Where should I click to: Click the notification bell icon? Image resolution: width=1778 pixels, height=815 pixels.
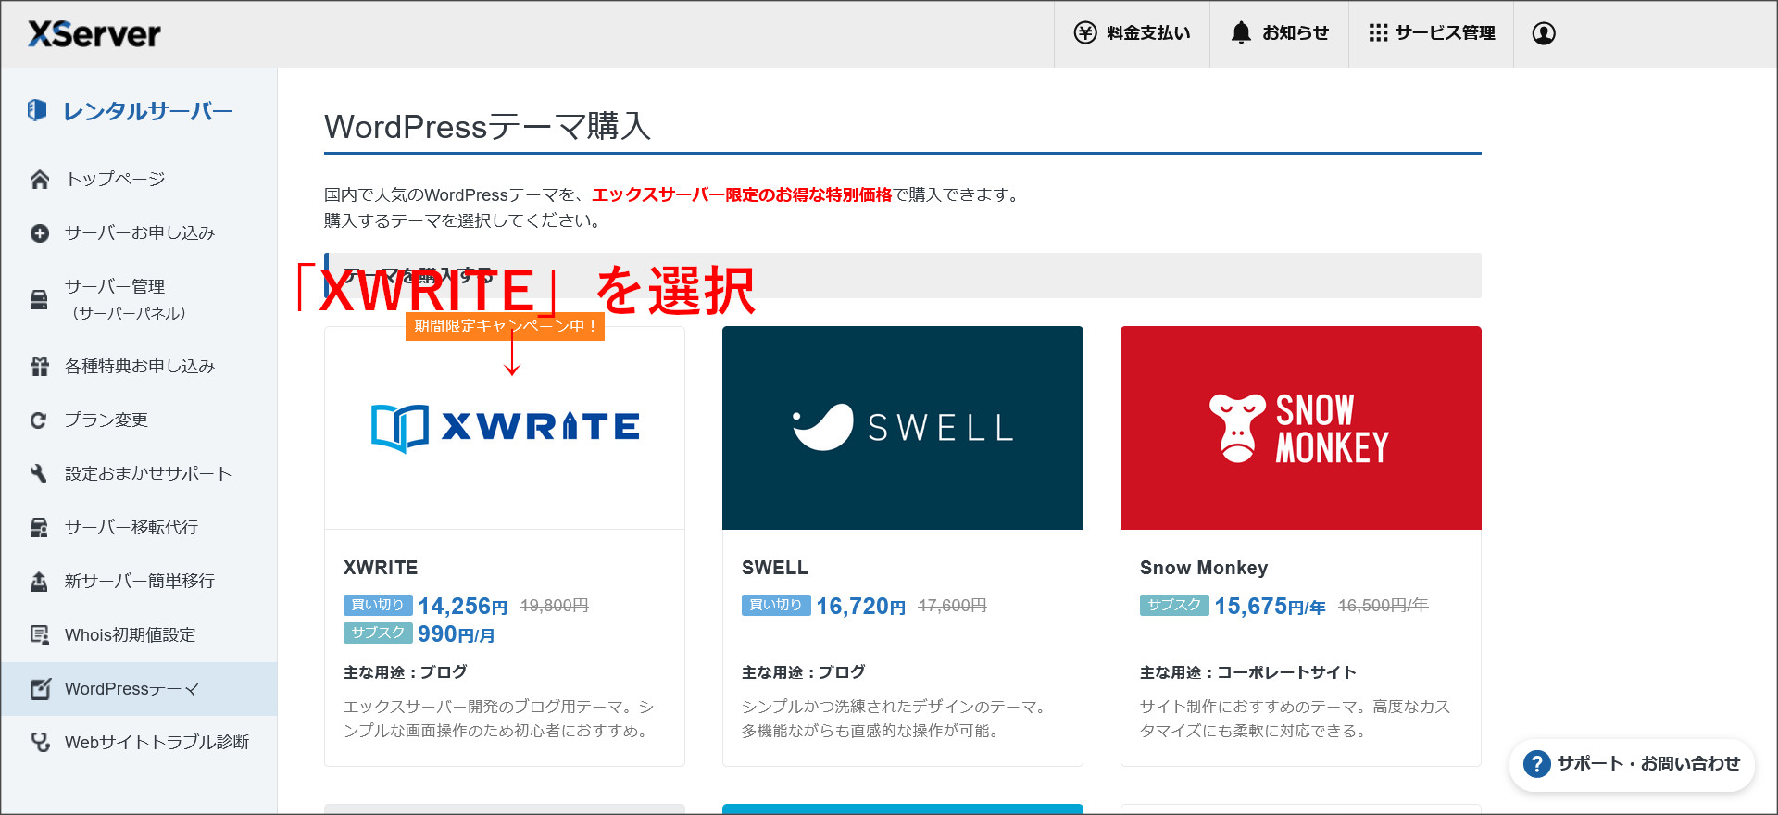click(1241, 33)
